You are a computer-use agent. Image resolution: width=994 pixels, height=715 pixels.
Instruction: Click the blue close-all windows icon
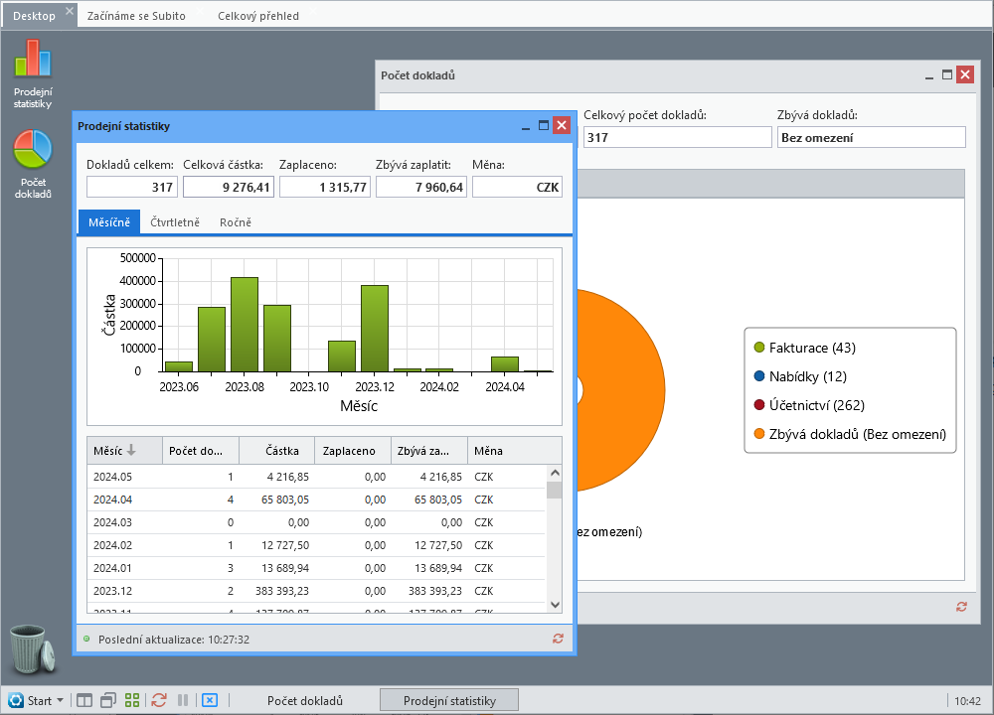[210, 700]
